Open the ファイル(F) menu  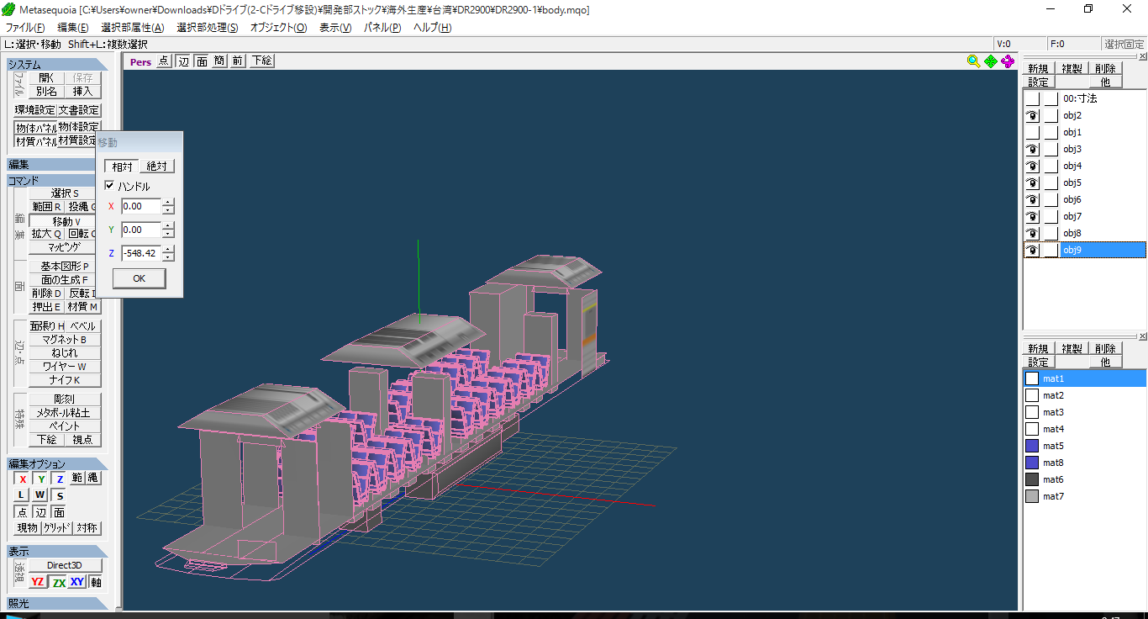tap(24, 28)
